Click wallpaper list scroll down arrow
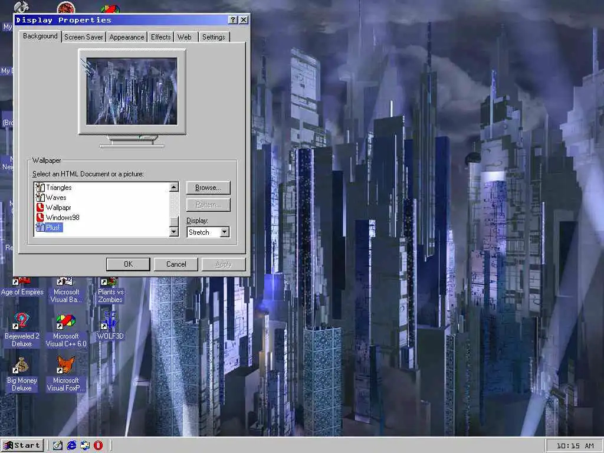Image resolution: width=604 pixels, height=453 pixels. pos(174,231)
